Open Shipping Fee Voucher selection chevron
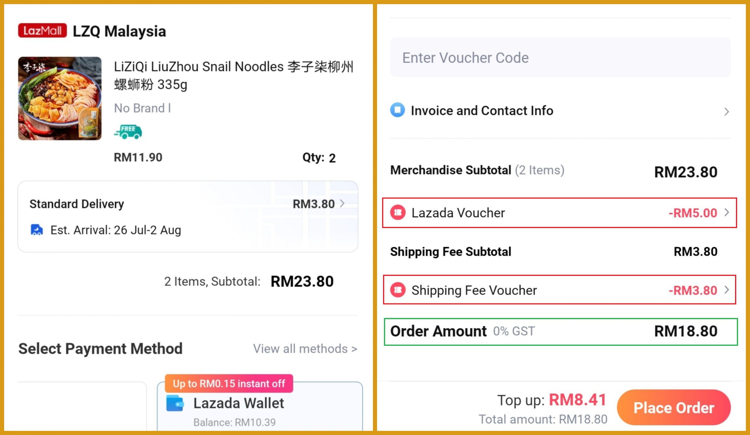 pos(727,290)
